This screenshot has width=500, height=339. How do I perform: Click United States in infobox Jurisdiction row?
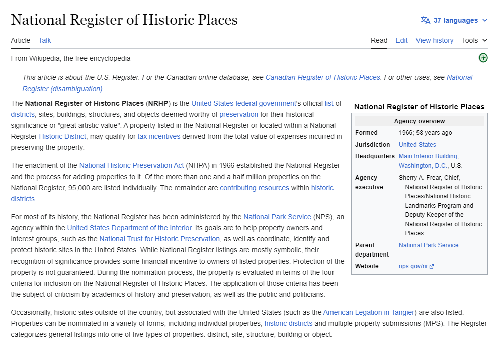coord(417,145)
